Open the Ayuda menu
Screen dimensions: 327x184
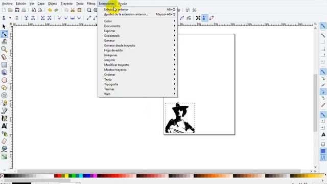click(x=122, y=4)
